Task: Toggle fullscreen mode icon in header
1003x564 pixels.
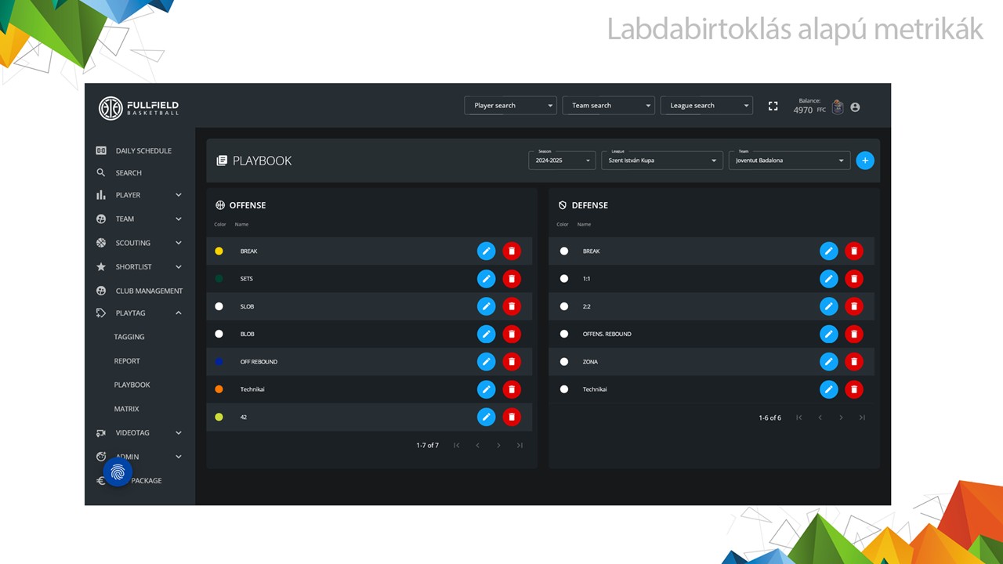Action: click(x=773, y=106)
